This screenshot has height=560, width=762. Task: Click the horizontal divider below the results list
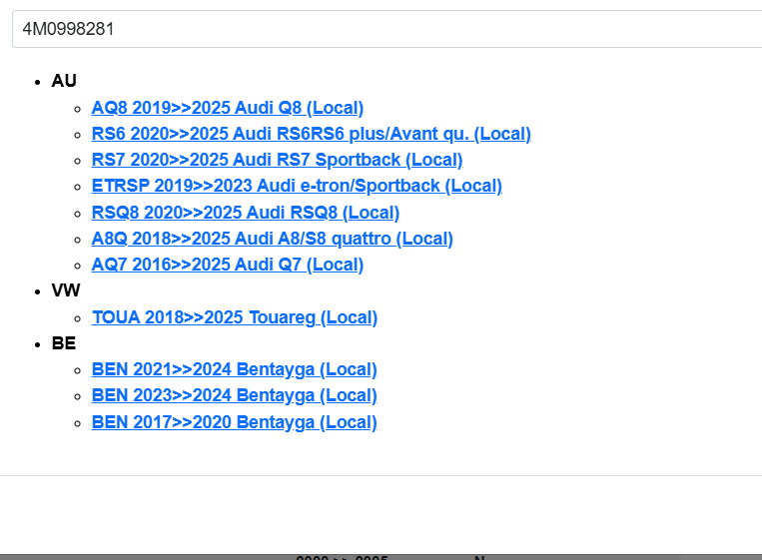381,475
